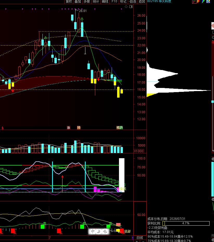The height and width of the screenshot is (242, 214).
Task: Toggle the side panel icon next to diamond
Action: (131, 7)
